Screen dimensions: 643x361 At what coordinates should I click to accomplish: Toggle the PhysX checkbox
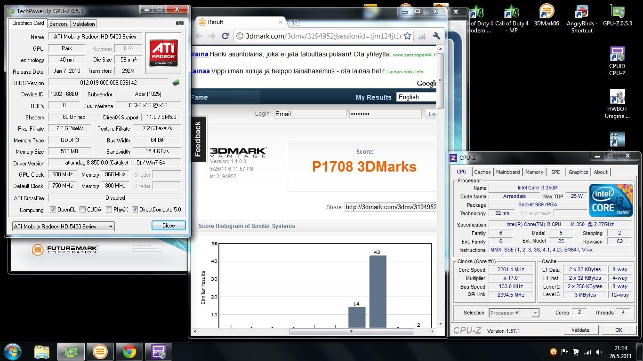coord(109,210)
